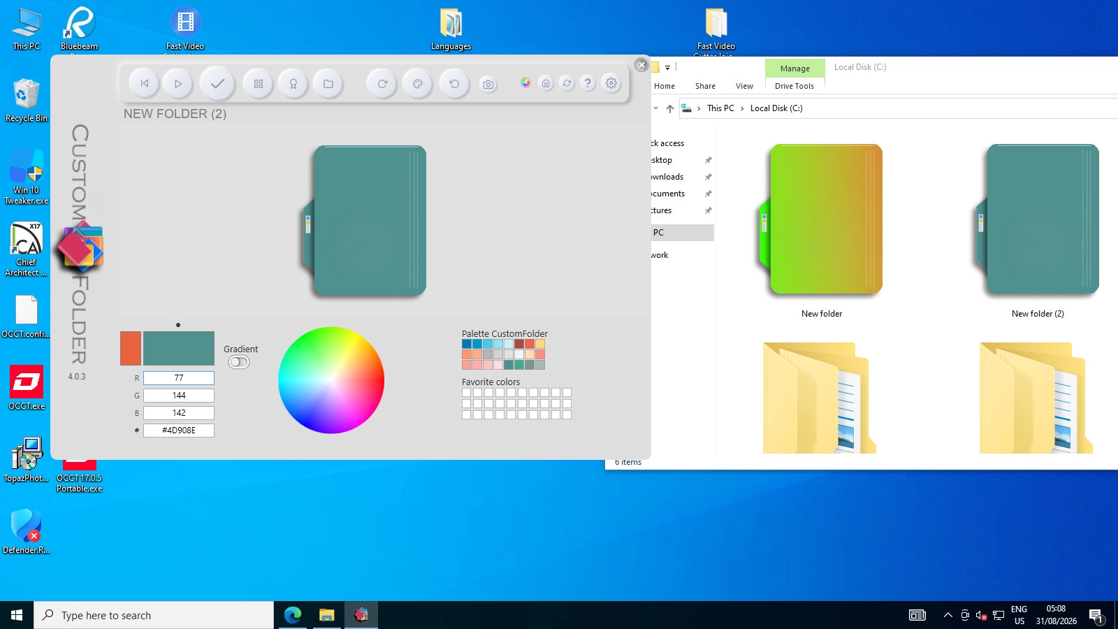Expand the chevron after This PC breadcrumb

pyautogui.click(x=742, y=108)
